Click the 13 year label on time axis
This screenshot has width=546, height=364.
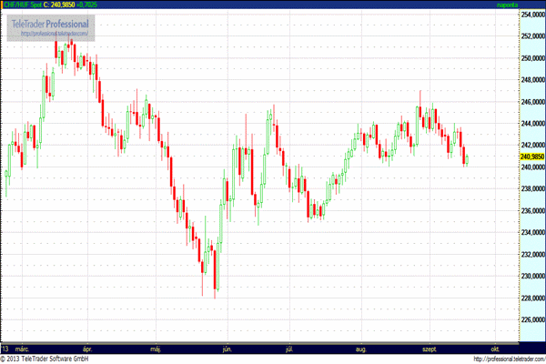[x=5, y=348]
